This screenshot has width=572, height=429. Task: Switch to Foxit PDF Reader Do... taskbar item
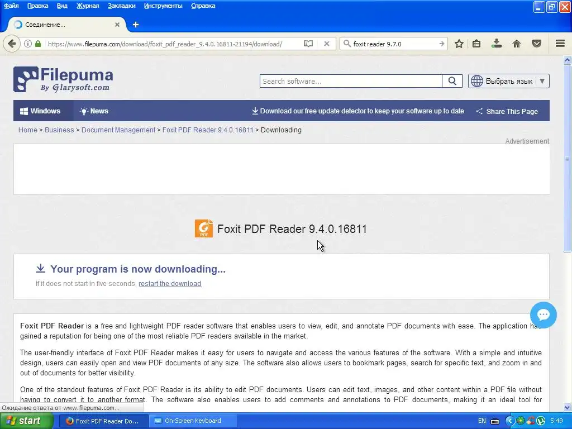pyautogui.click(x=103, y=421)
